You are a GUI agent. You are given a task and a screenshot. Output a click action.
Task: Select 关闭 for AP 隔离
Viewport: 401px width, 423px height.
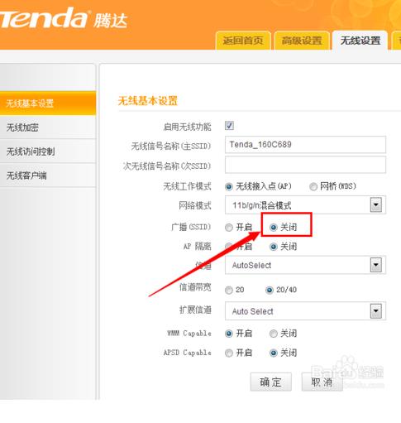[273, 247]
